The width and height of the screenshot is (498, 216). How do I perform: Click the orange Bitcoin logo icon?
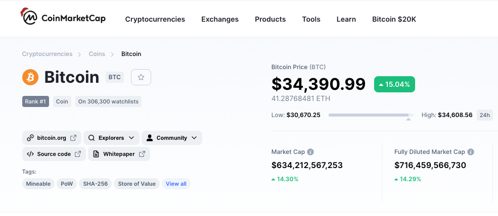30,77
